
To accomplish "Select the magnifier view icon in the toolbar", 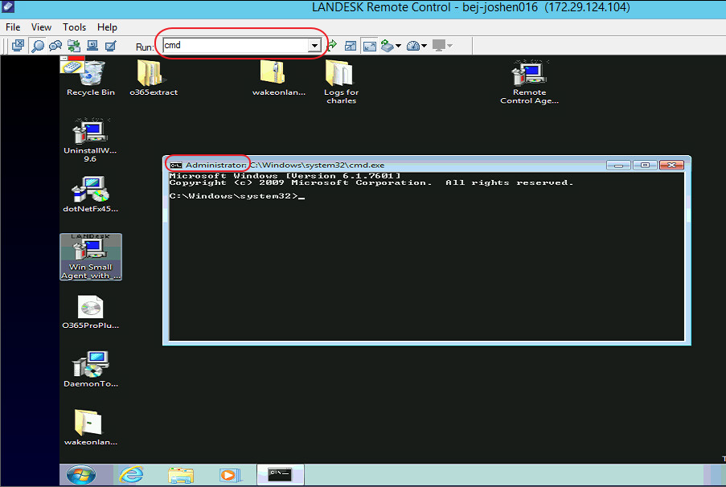I will point(37,46).
